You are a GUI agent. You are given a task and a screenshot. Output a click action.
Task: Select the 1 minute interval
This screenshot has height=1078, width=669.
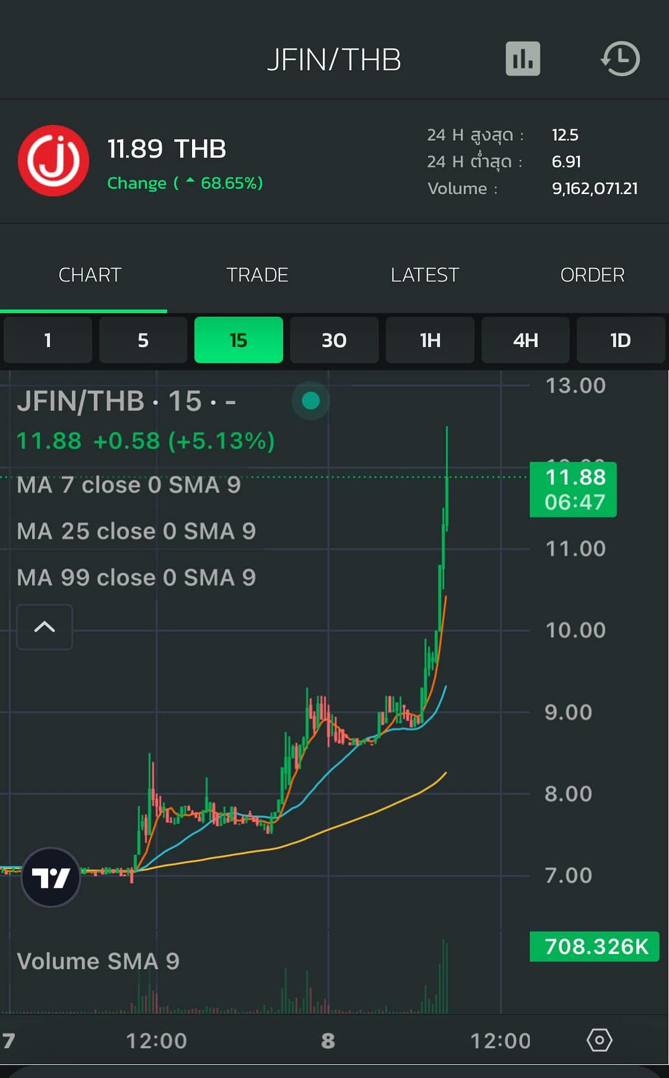pos(48,340)
